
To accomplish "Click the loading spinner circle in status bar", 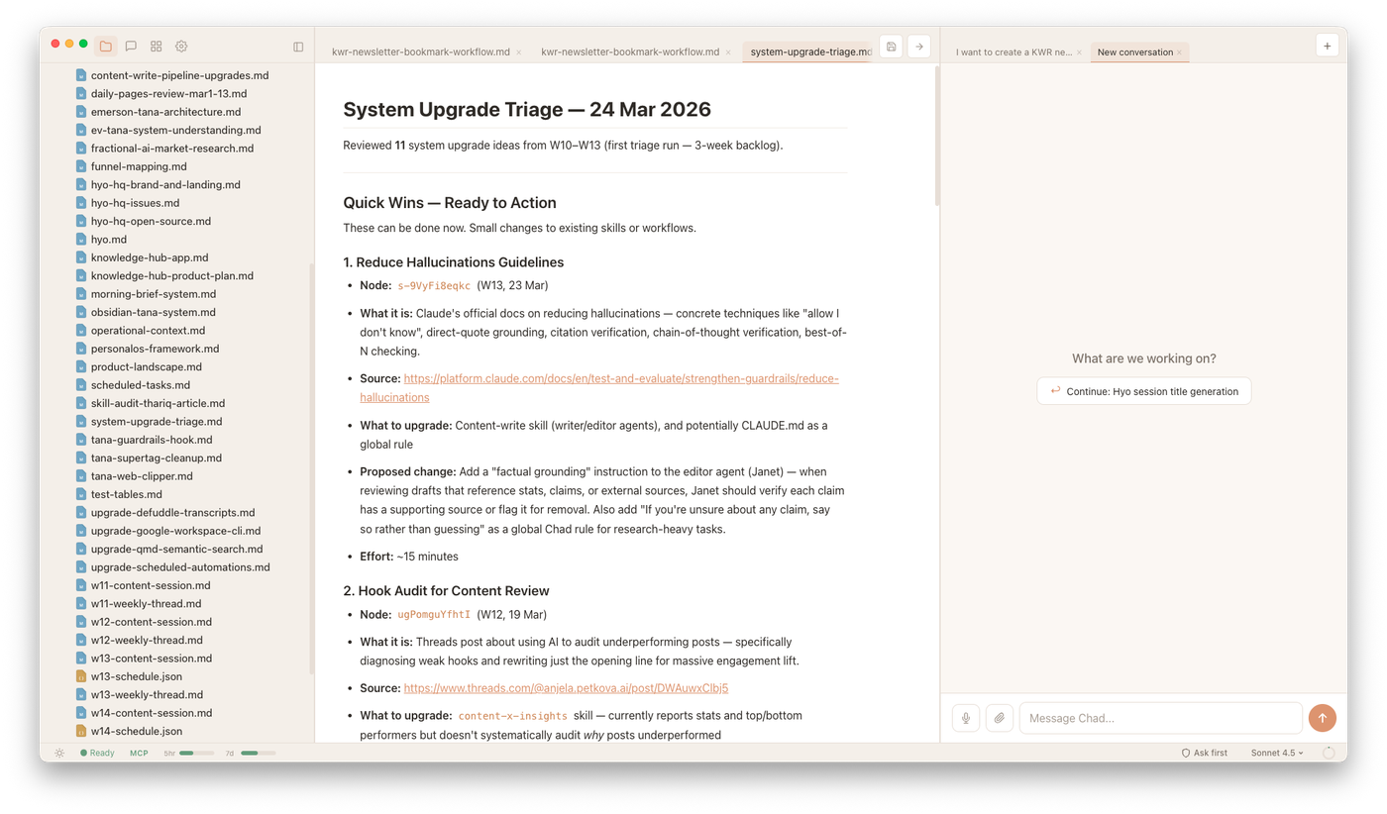I will 1329,753.
